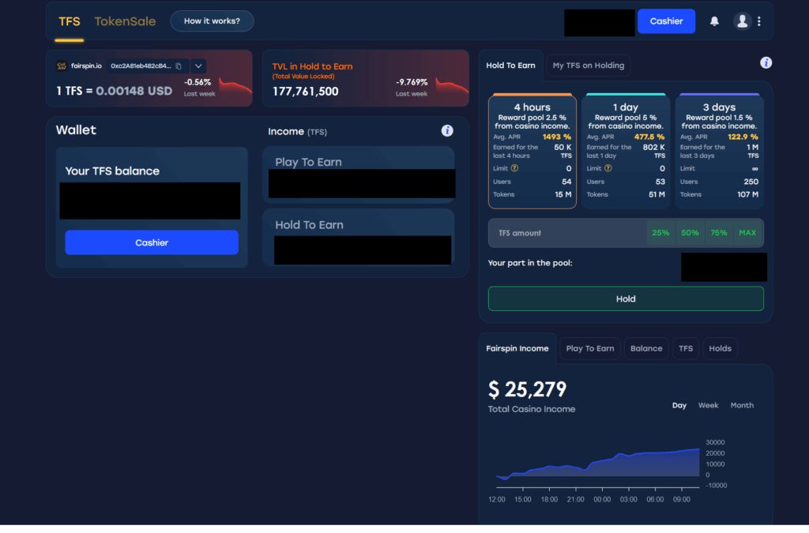The height and width of the screenshot is (533, 809).
Task: Open the Income info icon
Action: coord(447,131)
